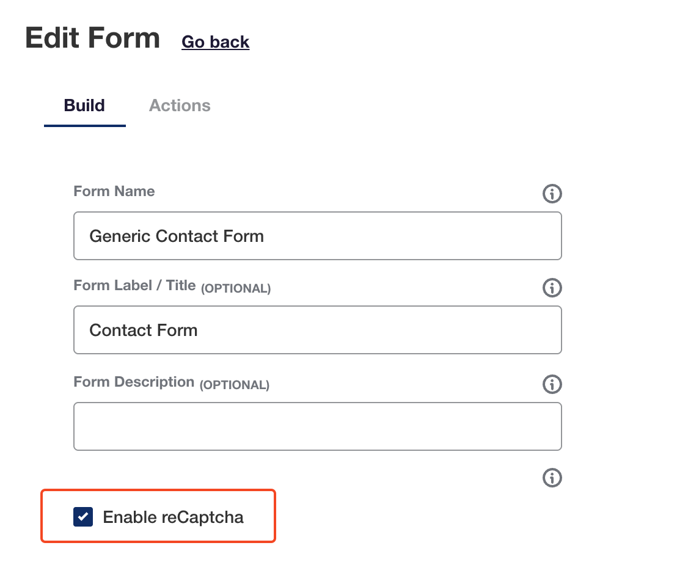The height and width of the screenshot is (573, 699).
Task: Click the Enable reCaptcha label text
Action: click(173, 517)
